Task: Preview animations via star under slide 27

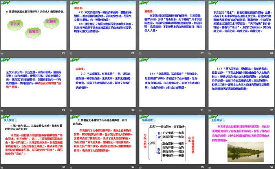Action: tap(140, 53)
